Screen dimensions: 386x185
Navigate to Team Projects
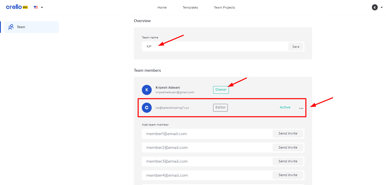pos(224,7)
